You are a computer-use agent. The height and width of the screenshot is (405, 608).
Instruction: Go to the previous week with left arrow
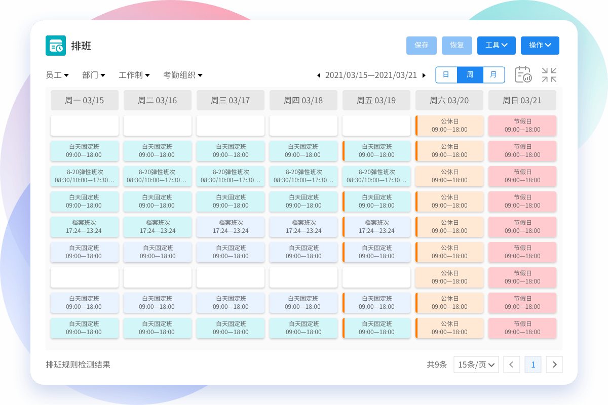tap(319, 75)
